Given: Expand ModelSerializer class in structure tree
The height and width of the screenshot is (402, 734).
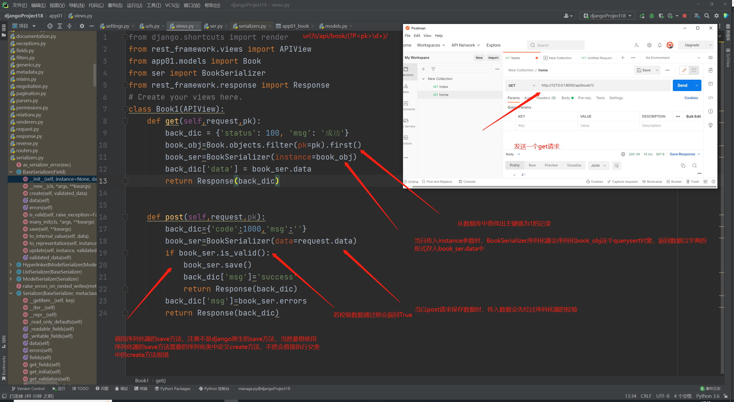Looking at the screenshot, I should pyautogui.click(x=11, y=279).
